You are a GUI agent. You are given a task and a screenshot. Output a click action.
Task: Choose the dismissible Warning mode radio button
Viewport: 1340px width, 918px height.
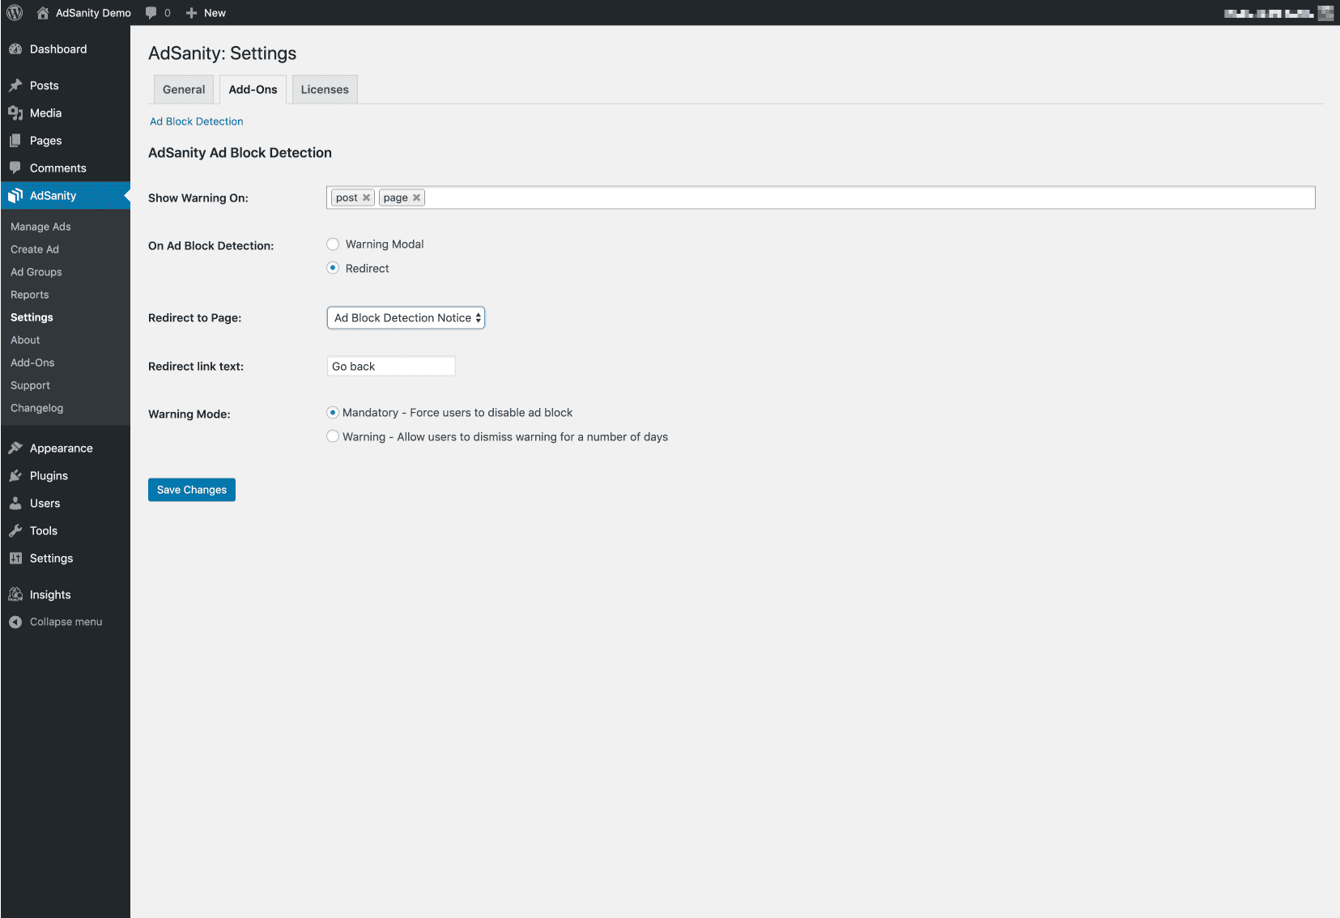point(333,436)
